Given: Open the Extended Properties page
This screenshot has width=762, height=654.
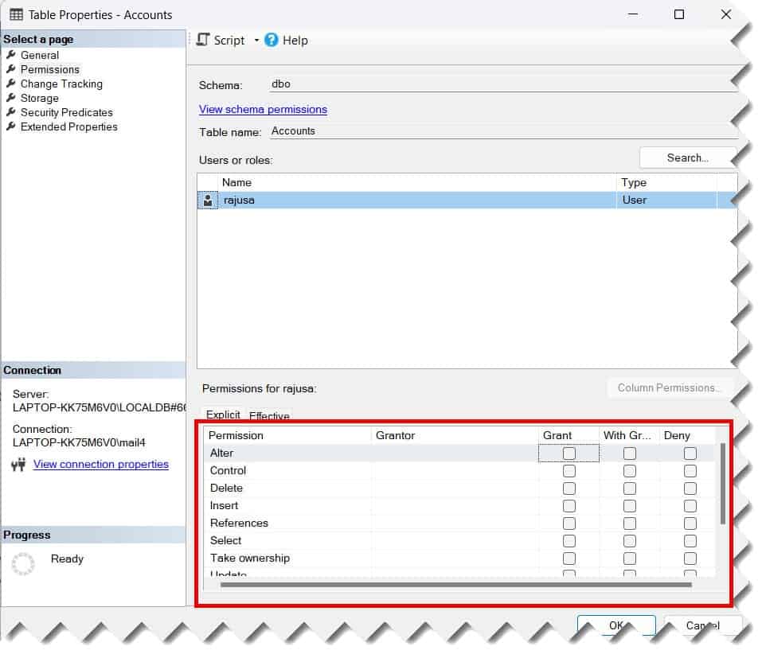Looking at the screenshot, I should click(x=13, y=127).
